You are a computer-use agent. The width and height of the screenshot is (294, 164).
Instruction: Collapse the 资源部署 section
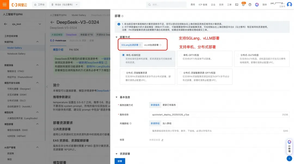point(117,154)
